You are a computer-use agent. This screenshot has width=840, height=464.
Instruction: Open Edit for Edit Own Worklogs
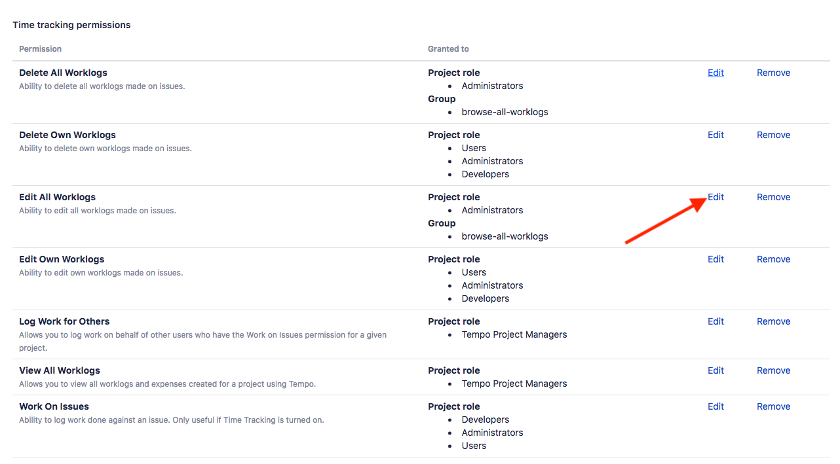716,259
